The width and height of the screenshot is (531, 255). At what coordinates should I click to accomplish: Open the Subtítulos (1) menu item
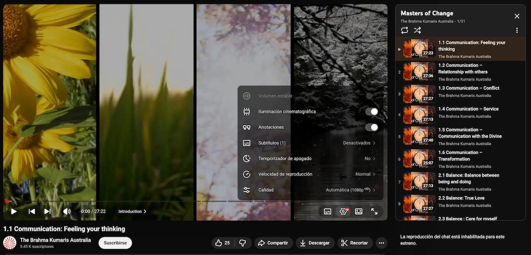coord(310,143)
